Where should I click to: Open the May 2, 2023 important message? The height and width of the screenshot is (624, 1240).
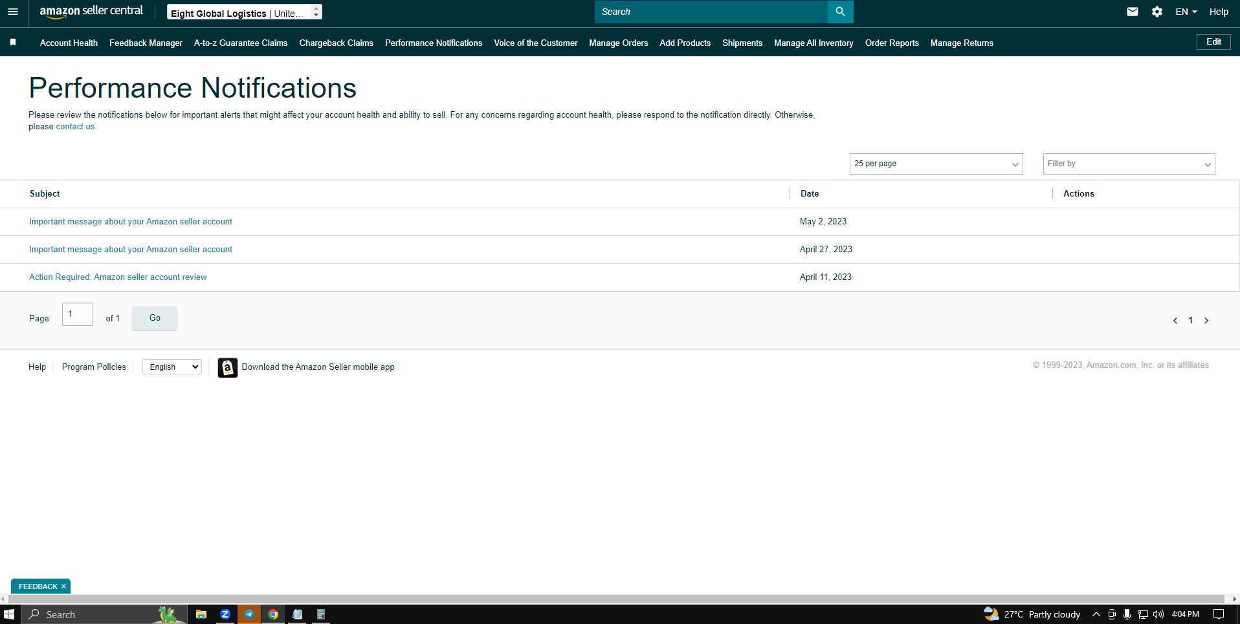(x=131, y=222)
